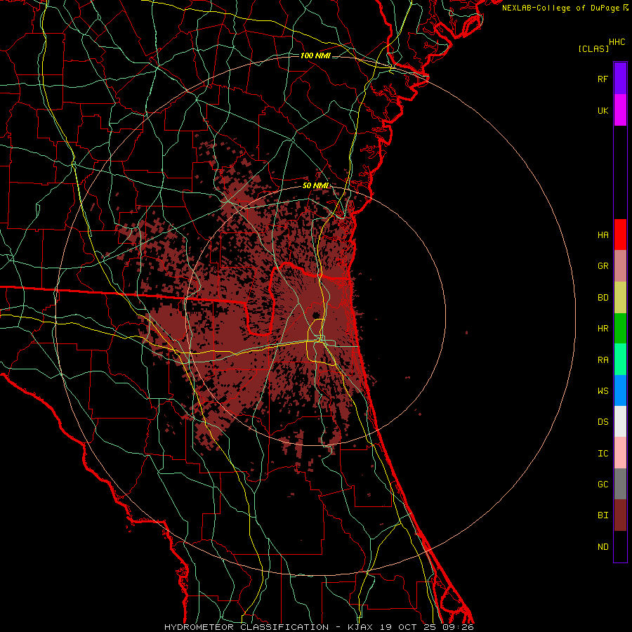This screenshot has height=632, width=632.
Task: Click the '50 NMI' range ring label
Action: click(x=315, y=185)
